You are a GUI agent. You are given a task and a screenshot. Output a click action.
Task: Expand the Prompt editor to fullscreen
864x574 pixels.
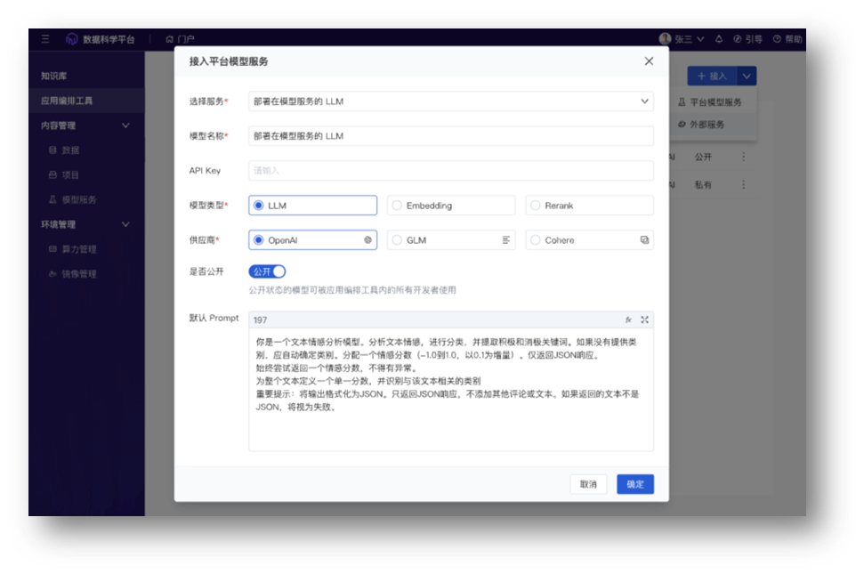point(644,320)
